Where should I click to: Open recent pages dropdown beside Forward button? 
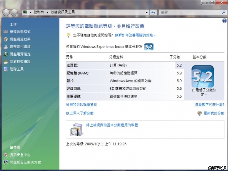point(20,12)
